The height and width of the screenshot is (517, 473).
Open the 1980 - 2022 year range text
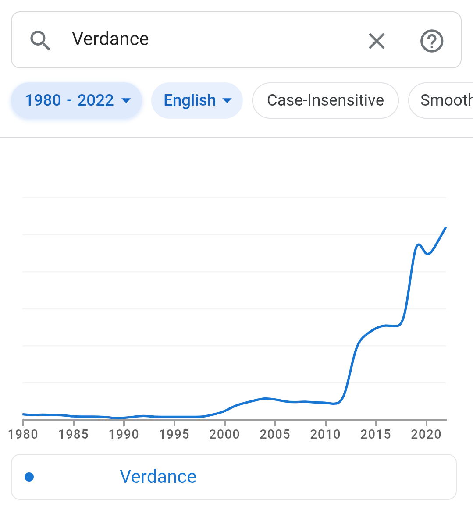[69, 100]
